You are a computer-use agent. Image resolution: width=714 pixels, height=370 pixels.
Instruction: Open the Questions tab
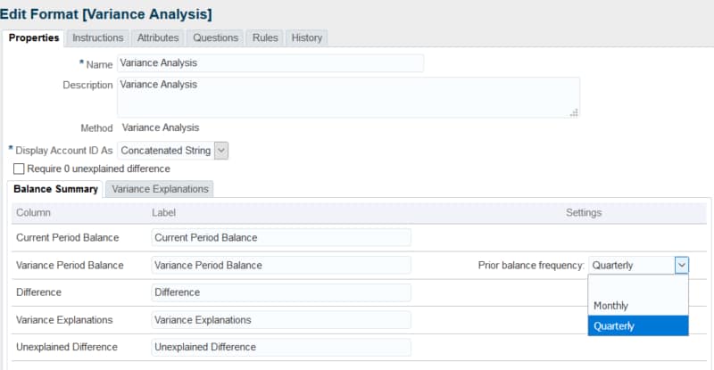point(216,37)
